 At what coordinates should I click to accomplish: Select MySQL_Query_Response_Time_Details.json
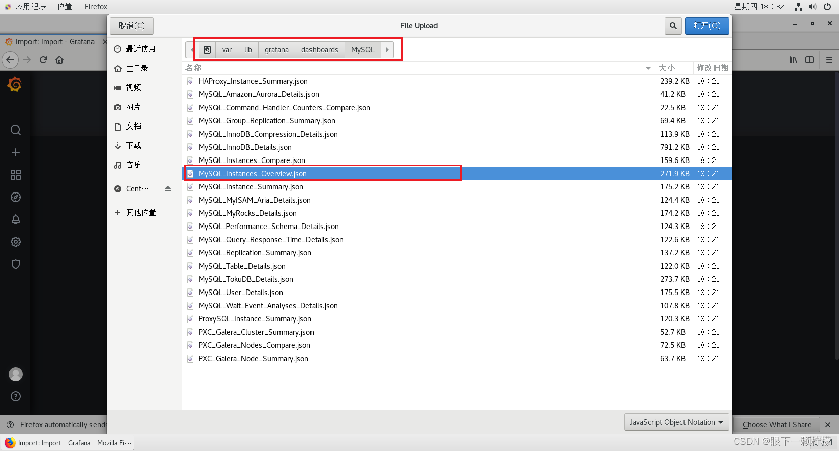457,240
